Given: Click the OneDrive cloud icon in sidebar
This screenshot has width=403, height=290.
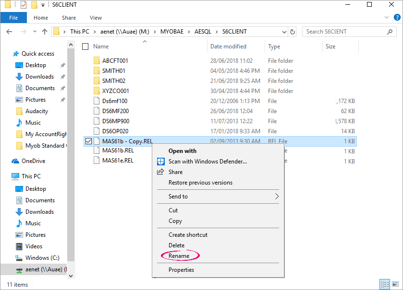Looking at the screenshot, I should tap(15, 161).
